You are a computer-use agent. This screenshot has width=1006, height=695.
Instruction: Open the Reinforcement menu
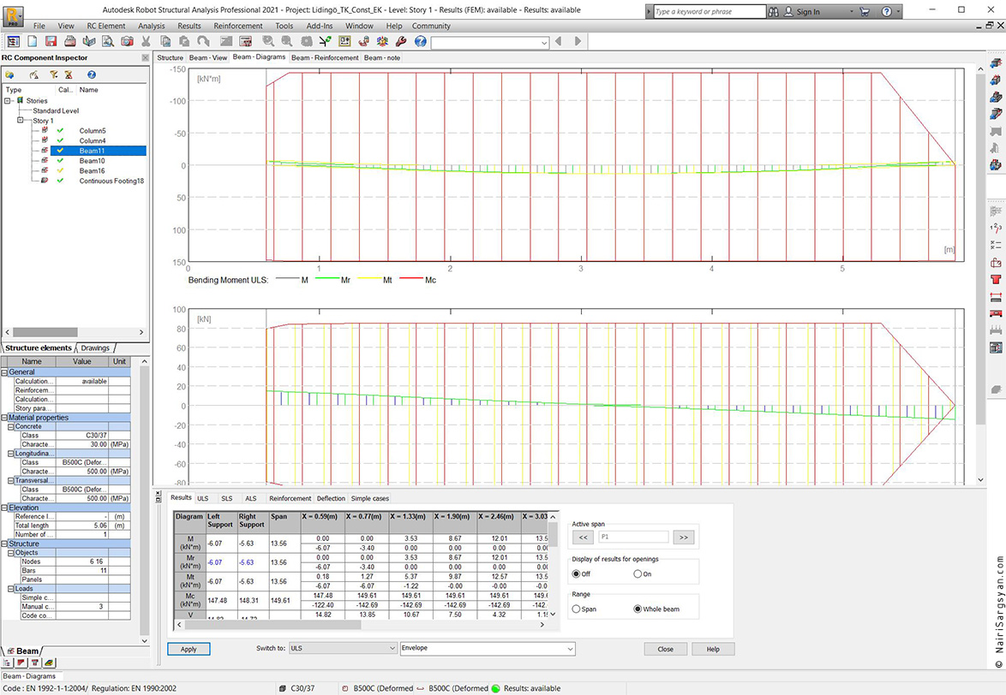click(238, 26)
